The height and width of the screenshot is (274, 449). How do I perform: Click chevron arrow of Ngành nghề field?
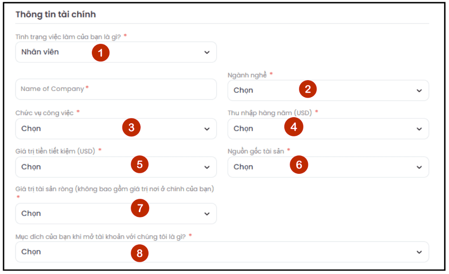pos(419,91)
